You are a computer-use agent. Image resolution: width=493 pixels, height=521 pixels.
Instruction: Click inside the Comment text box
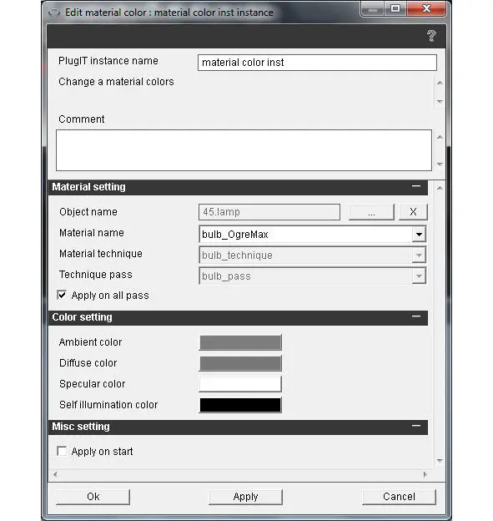point(244,150)
